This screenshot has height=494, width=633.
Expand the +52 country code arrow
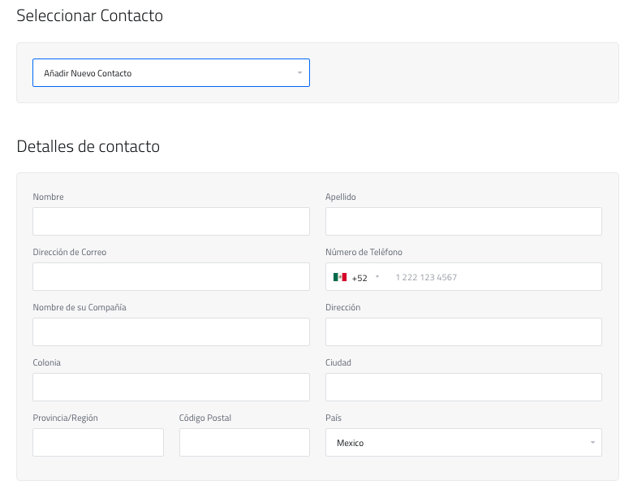tap(377, 277)
